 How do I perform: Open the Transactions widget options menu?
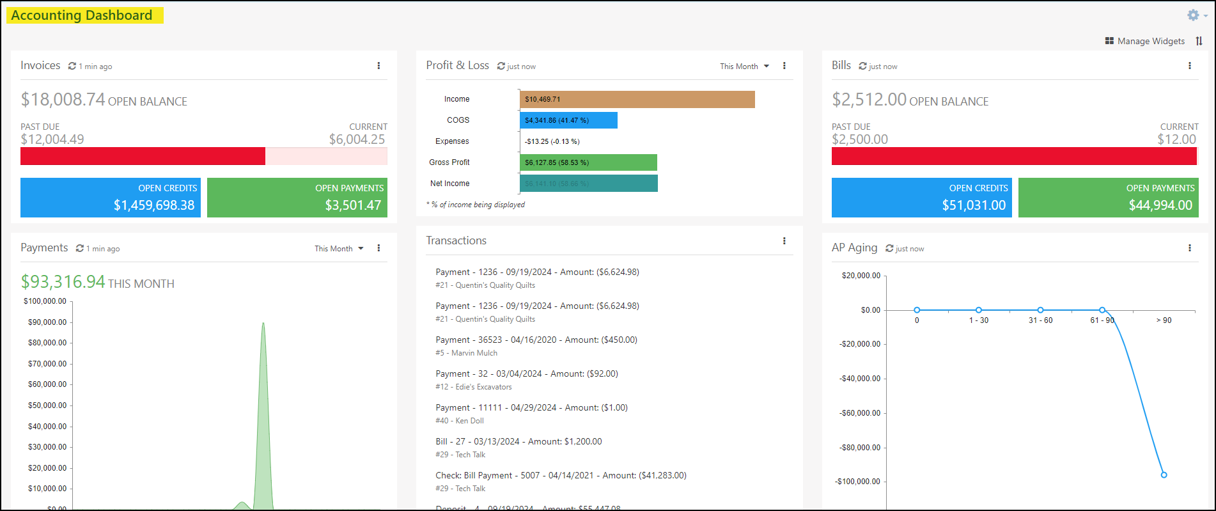784,241
